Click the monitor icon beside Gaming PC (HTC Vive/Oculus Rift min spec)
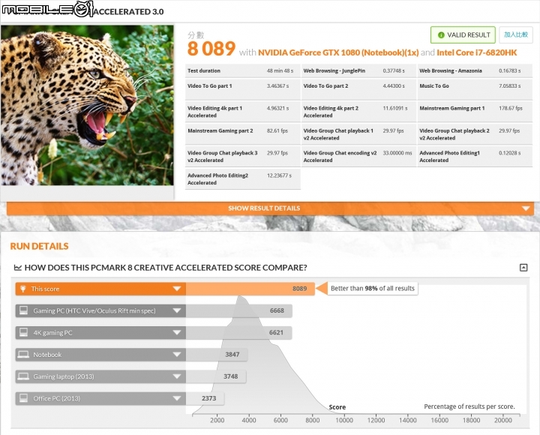Image resolution: width=540 pixels, height=435 pixels. point(23,310)
